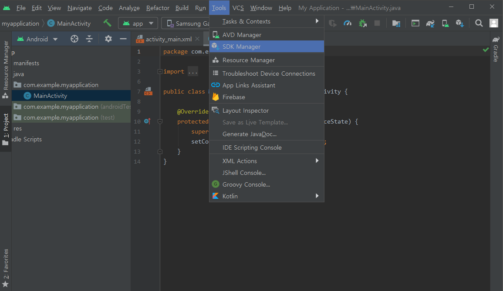
Task: Select AVD Manager in Tools menu
Action: click(267, 35)
